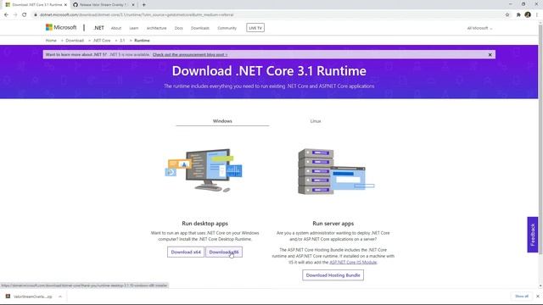The height and width of the screenshot is (305, 543).
Task: Dismiss the .NET 5 announcement banner
Action: (x=490, y=54)
